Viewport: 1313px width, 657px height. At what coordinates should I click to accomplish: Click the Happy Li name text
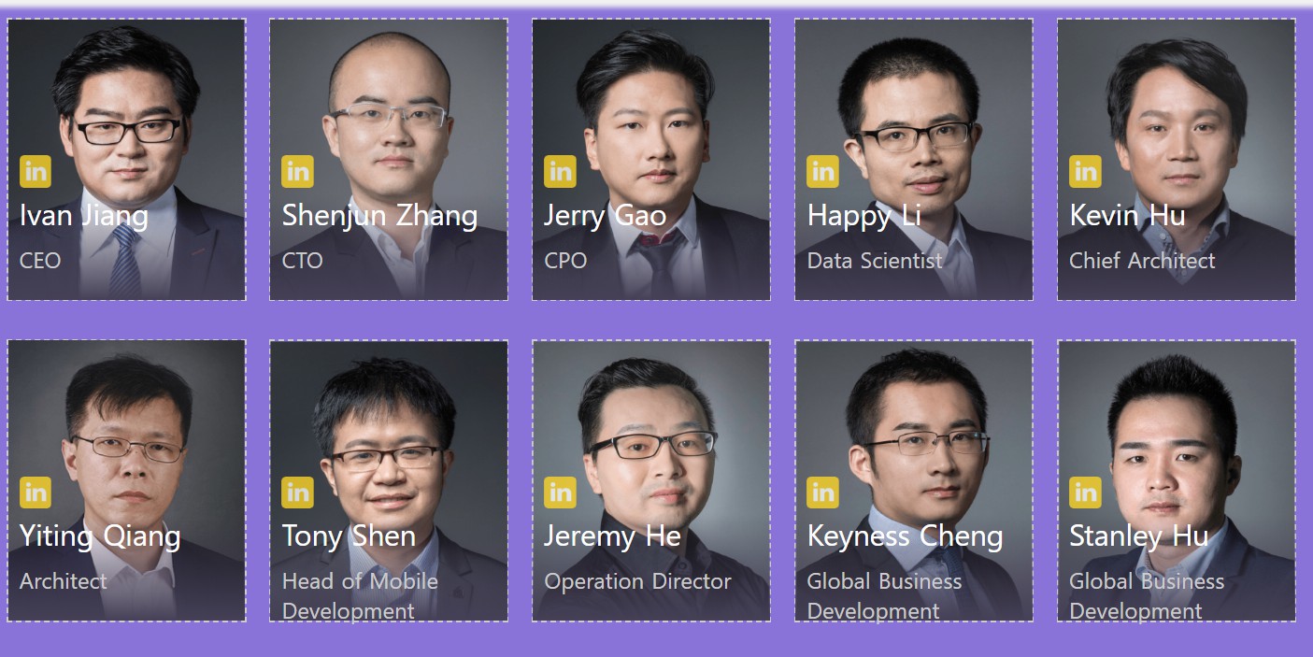[x=864, y=216]
